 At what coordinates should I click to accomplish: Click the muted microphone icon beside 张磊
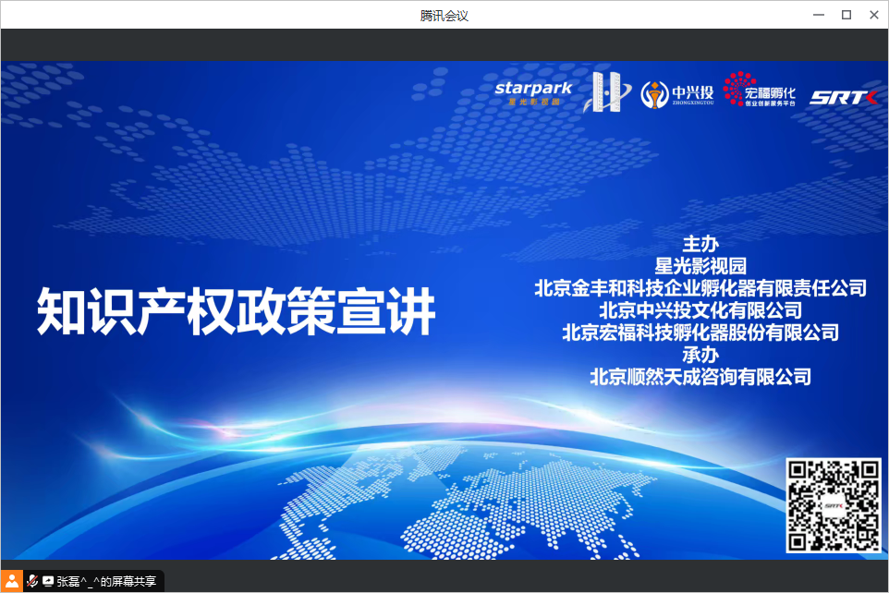click(32, 581)
